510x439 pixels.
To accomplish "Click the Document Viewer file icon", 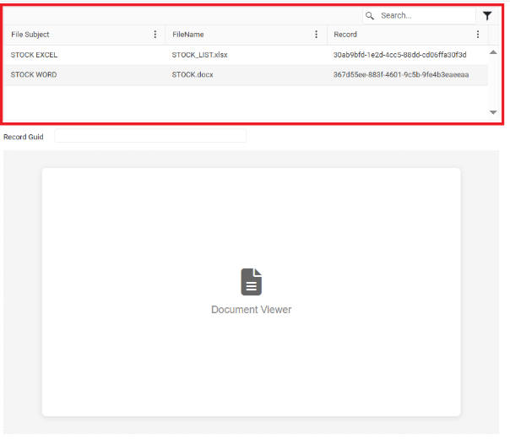I will click(x=251, y=282).
